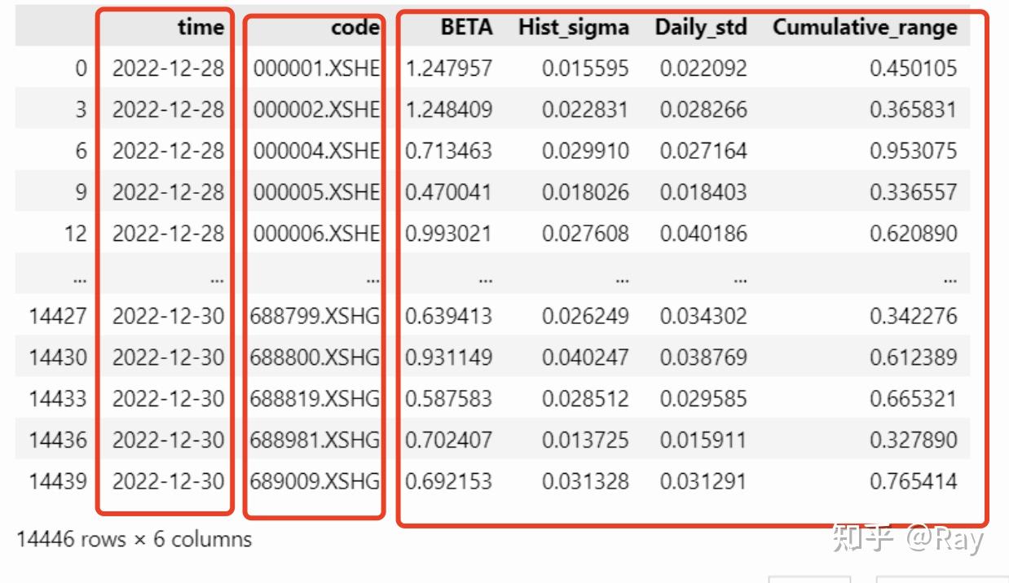Select BETA value 1.247957

coord(449,68)
